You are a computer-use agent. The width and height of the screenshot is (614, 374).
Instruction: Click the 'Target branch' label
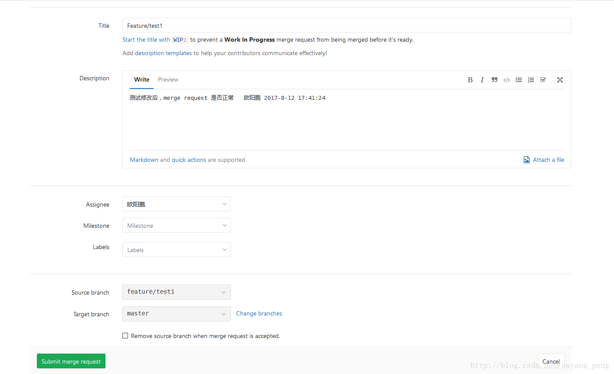(91, 314)
